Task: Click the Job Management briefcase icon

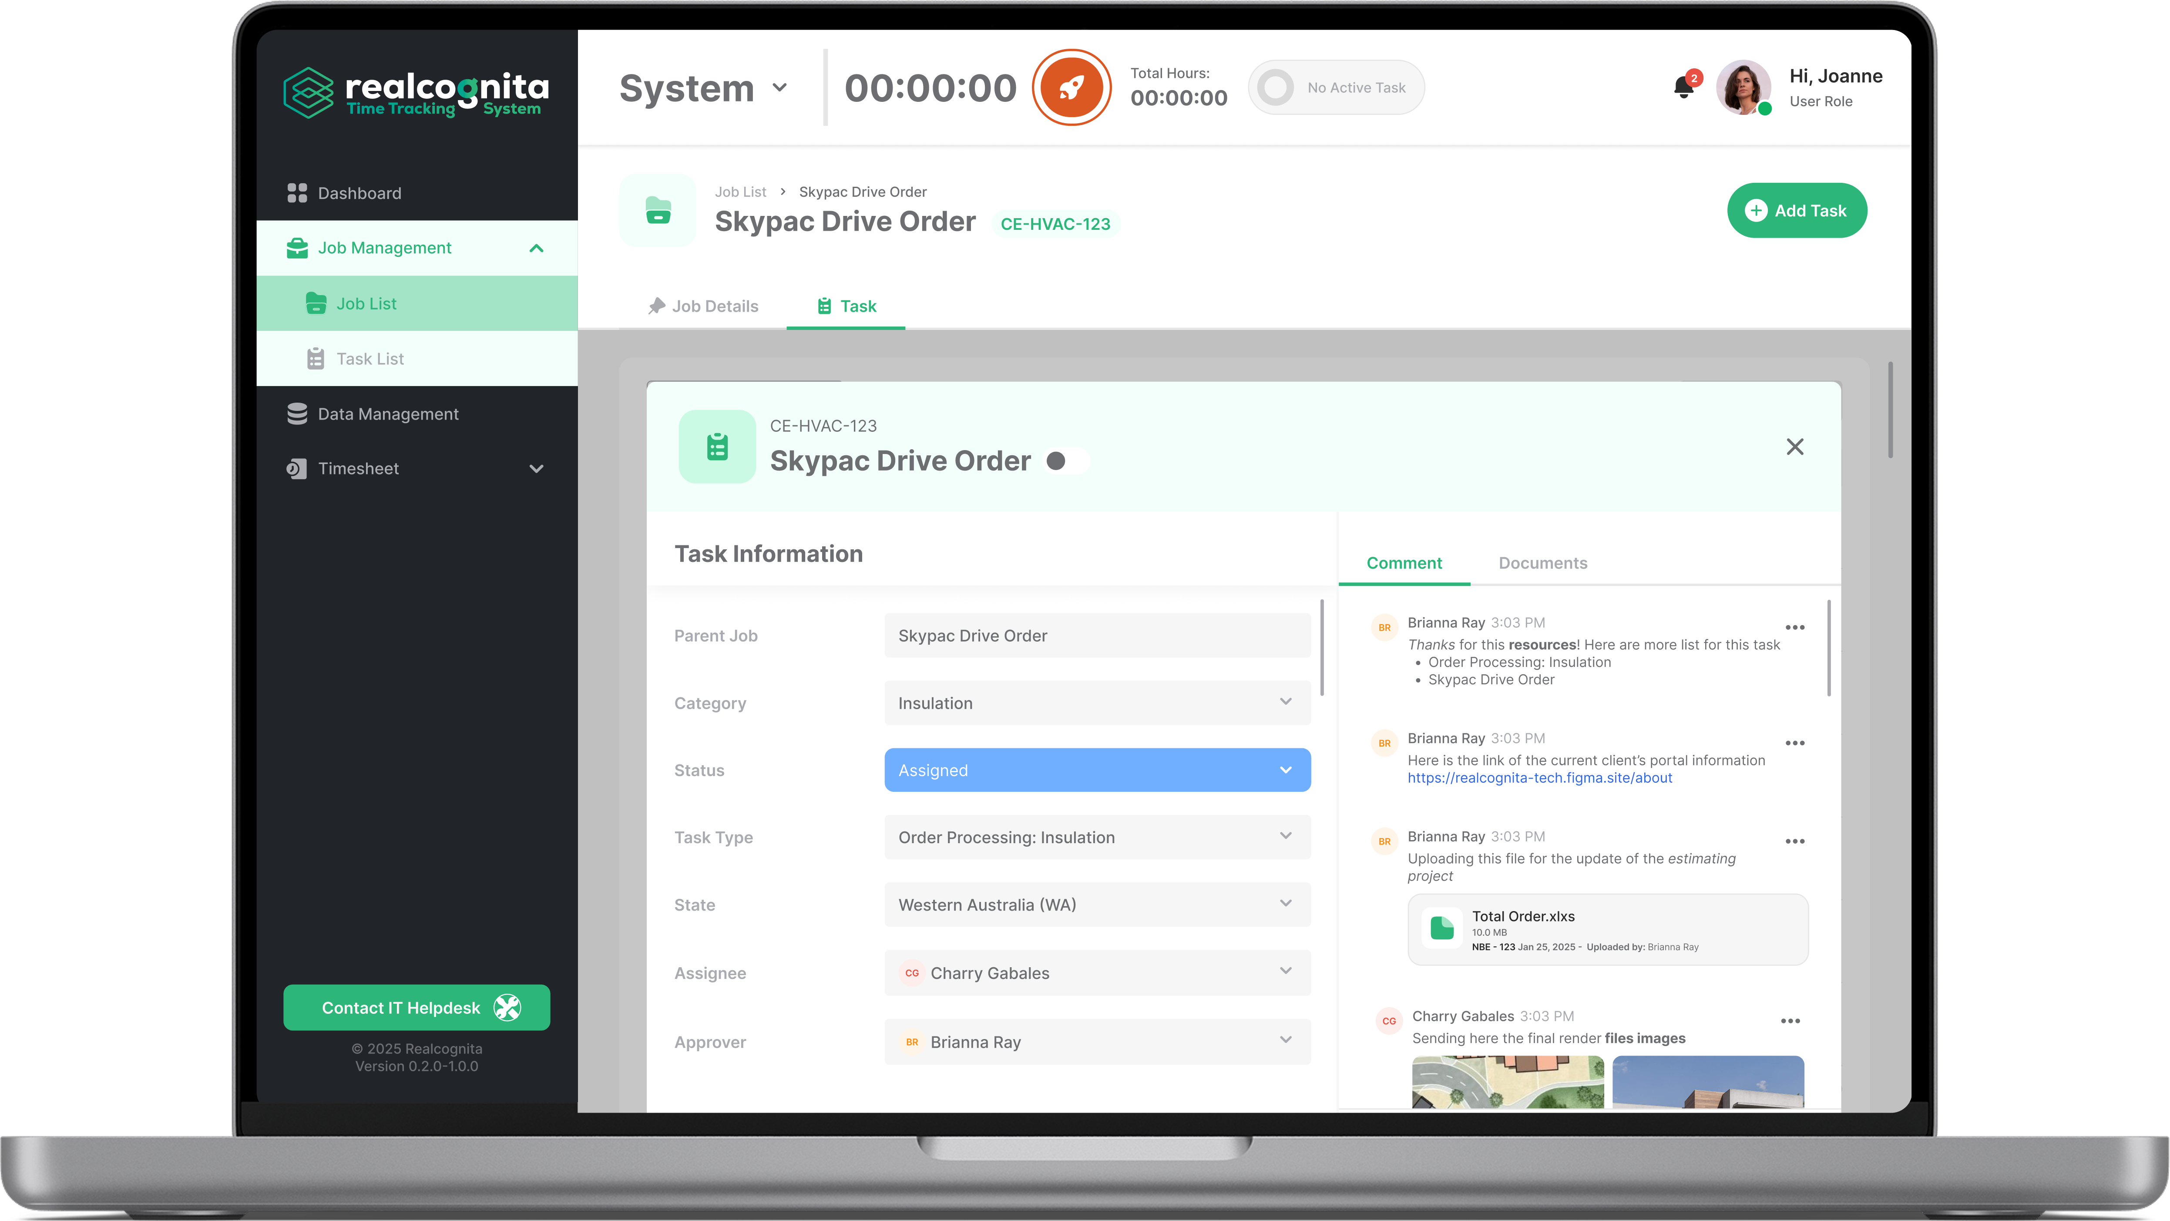Action: pos(296,248)
